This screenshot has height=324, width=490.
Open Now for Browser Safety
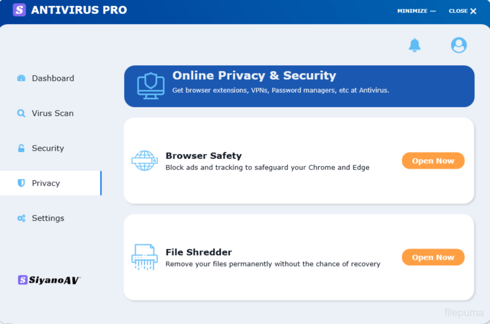tap(433, 161)
